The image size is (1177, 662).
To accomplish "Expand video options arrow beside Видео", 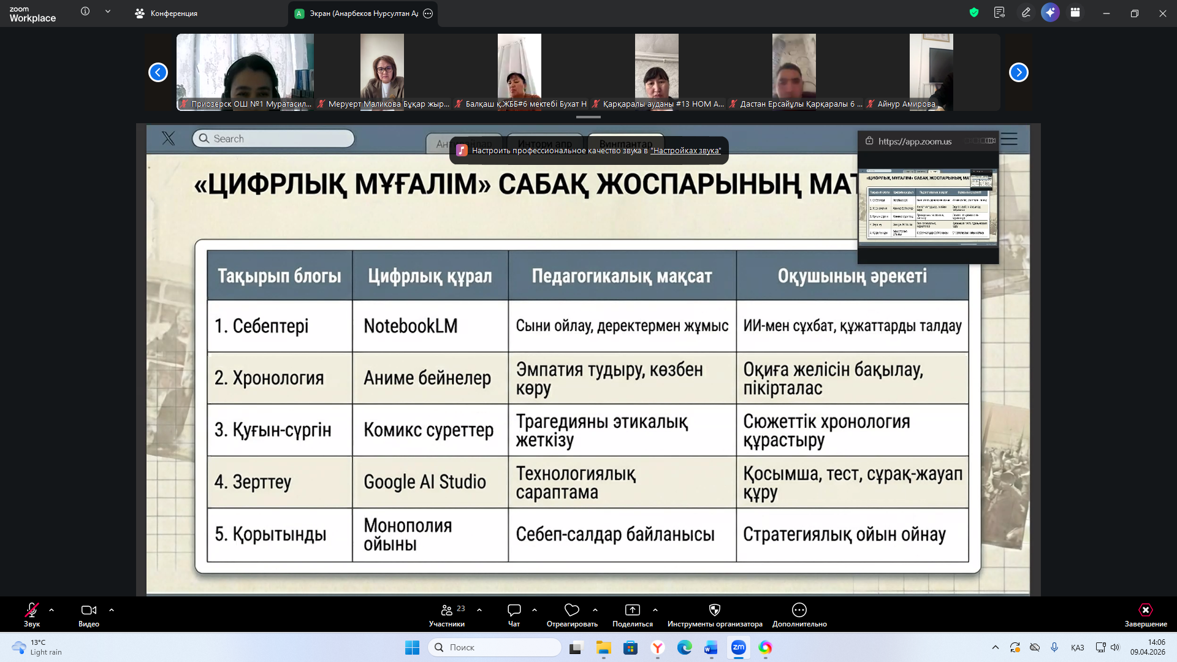I will pos(112,611).
